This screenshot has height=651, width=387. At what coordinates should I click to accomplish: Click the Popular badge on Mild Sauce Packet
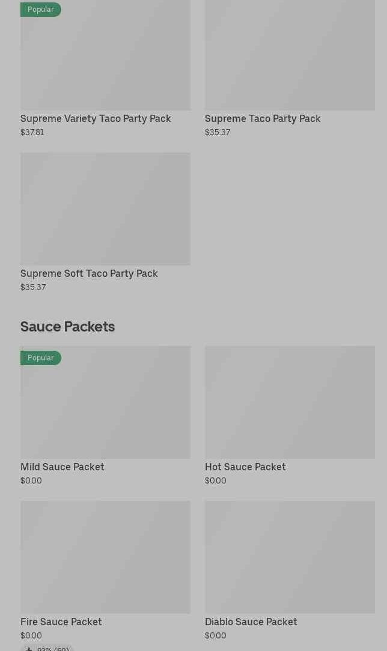tap(41, 358)
